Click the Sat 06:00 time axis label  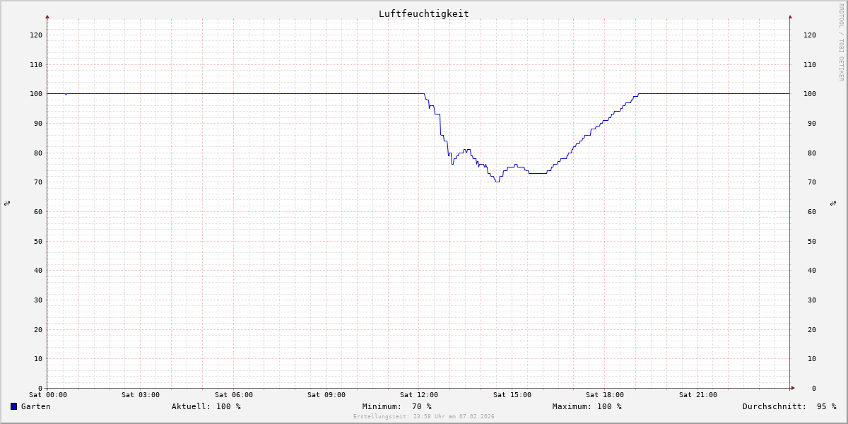point(233,395)
